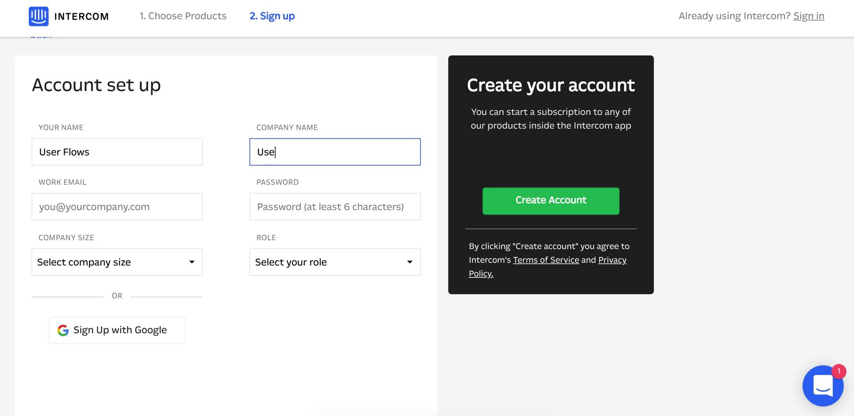Open the Intercom messenger chat bubble

(x=823, y=386)
